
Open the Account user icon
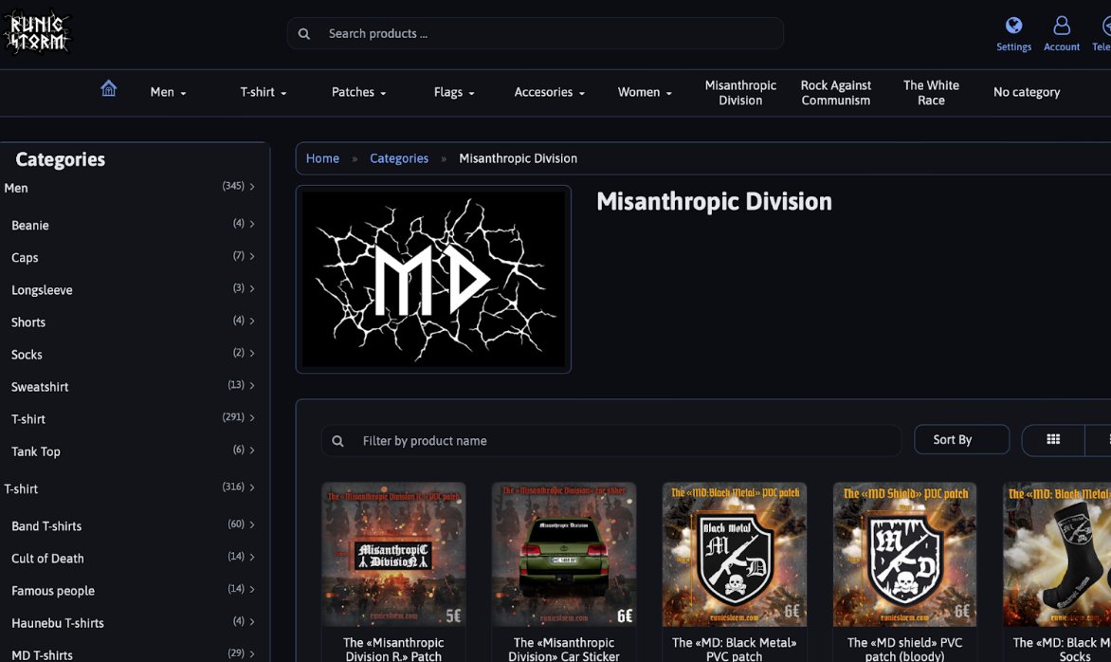tap(1062, 26)
